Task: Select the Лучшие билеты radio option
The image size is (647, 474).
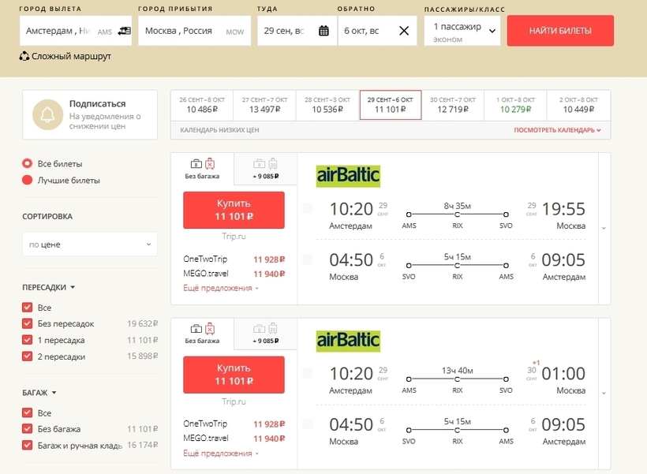Action: [x=28, y=181]
